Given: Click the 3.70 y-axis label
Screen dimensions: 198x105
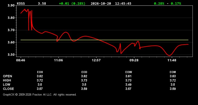Looking at the screenshot, I should tap(11, 30).
